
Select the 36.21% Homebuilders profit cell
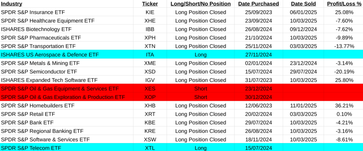click(x=344, y=106)
